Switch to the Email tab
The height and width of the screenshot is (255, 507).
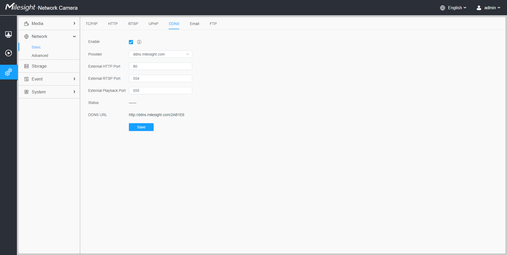(x=194, y=24)
